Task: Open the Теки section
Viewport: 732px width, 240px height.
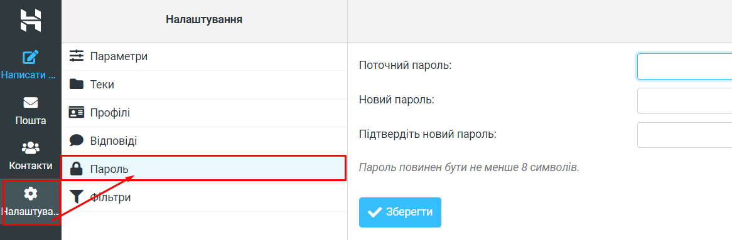Action: 205,85
